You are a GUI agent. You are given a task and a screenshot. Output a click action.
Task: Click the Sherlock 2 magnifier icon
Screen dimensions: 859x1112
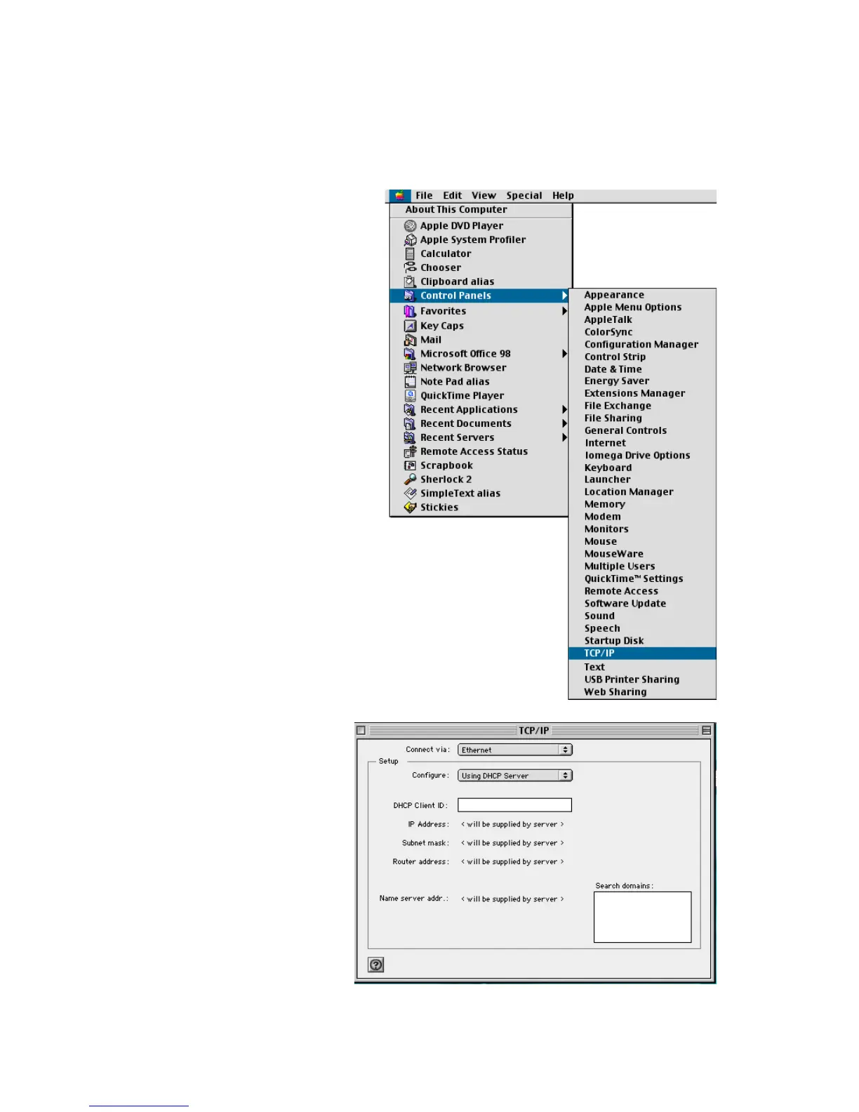pyautogui.click(x=411, y=479)
